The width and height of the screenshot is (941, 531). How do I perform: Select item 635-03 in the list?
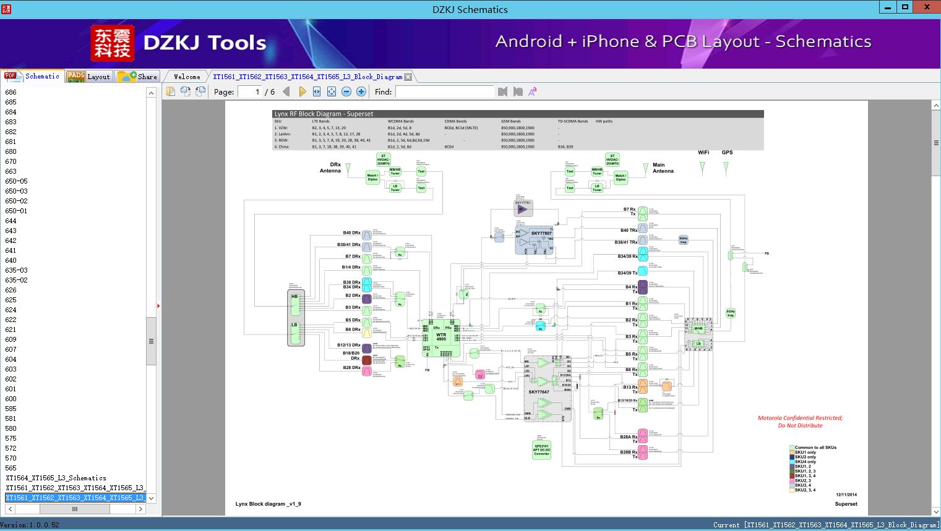tap(17, 270)
